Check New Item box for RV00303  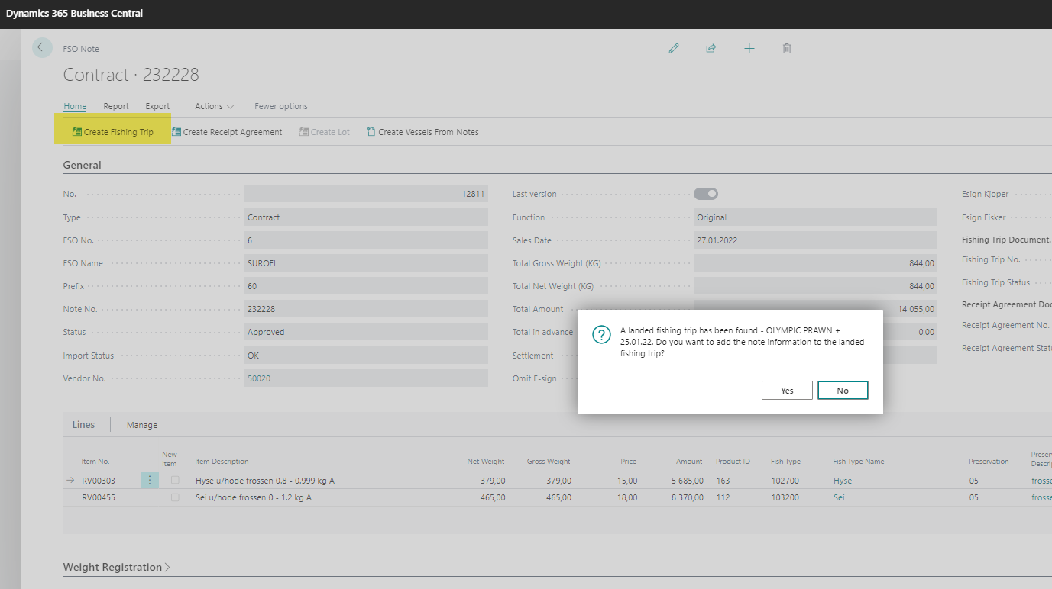176,481
